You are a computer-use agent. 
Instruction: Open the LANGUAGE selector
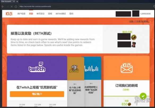coord(145,14)
